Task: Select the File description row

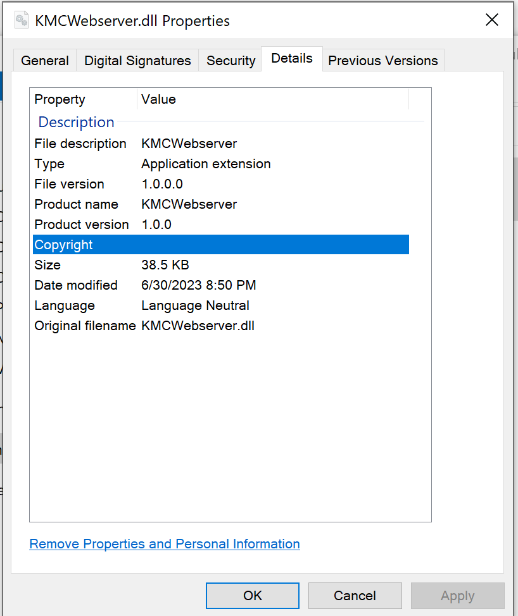Action: [80, 144]
